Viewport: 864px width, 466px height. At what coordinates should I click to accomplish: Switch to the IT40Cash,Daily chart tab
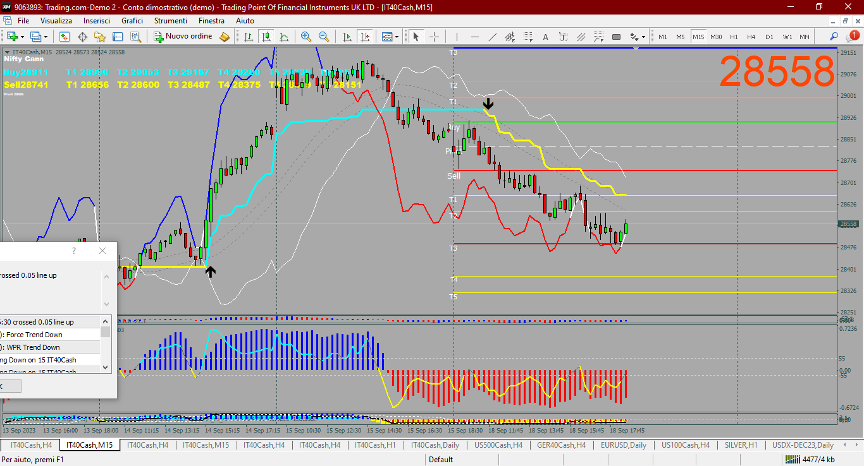[x=435, y=445]
